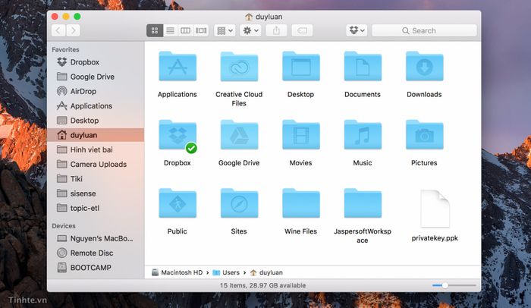Select the Dropbox folder with green checkmark
Viewport: 531px width, 308px height.
(x=177, y=137)
